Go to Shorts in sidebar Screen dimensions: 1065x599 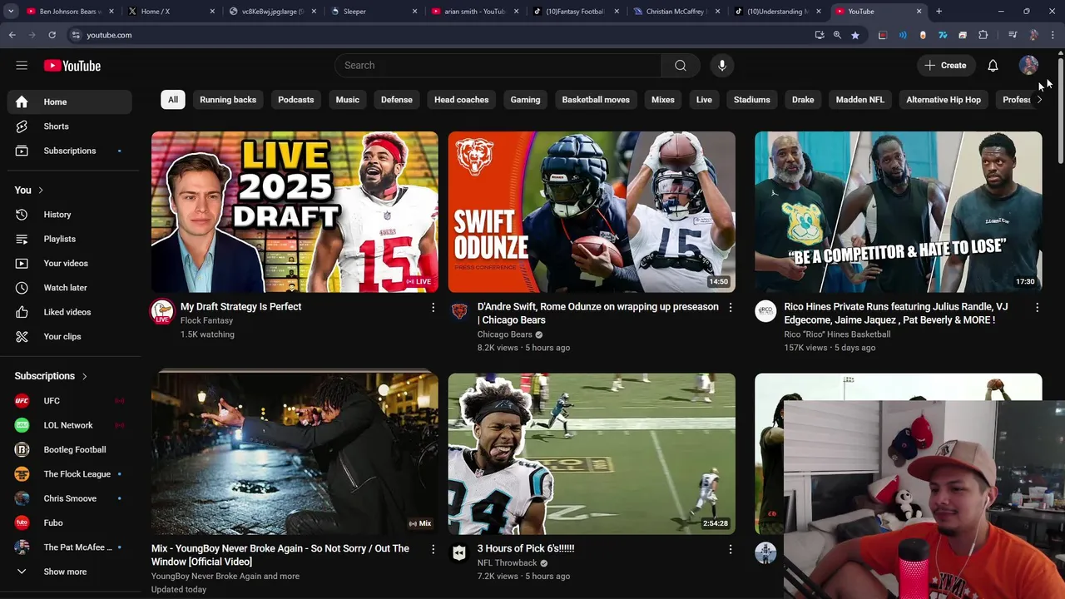(x=70, y=126)
